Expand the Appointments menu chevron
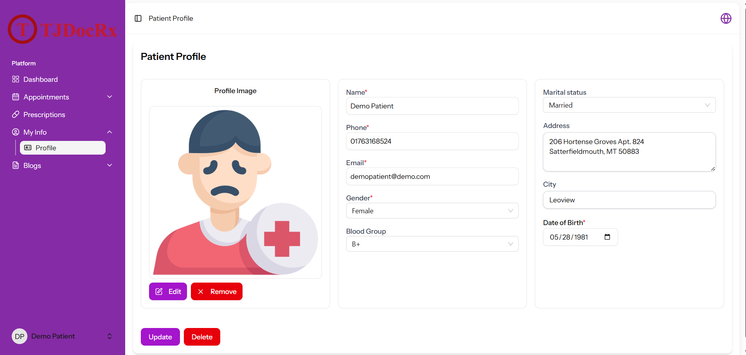The height and width of the screenshot is (355, 746). tap(110, 97)
